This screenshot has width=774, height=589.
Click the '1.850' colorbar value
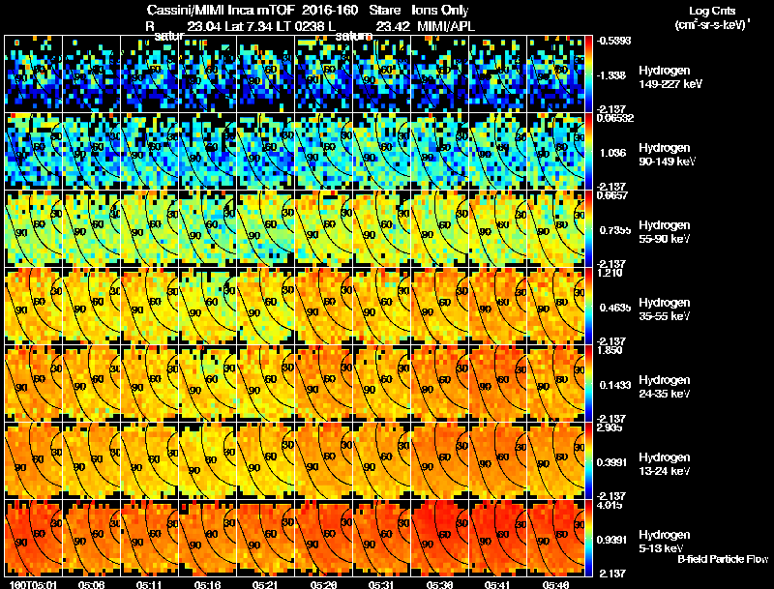coord(610,350)
